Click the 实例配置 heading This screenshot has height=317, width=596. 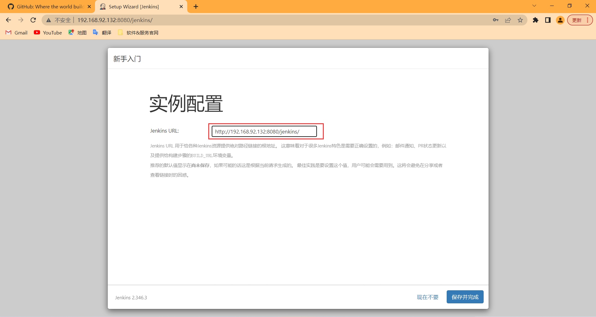click(x=186, y=104)
